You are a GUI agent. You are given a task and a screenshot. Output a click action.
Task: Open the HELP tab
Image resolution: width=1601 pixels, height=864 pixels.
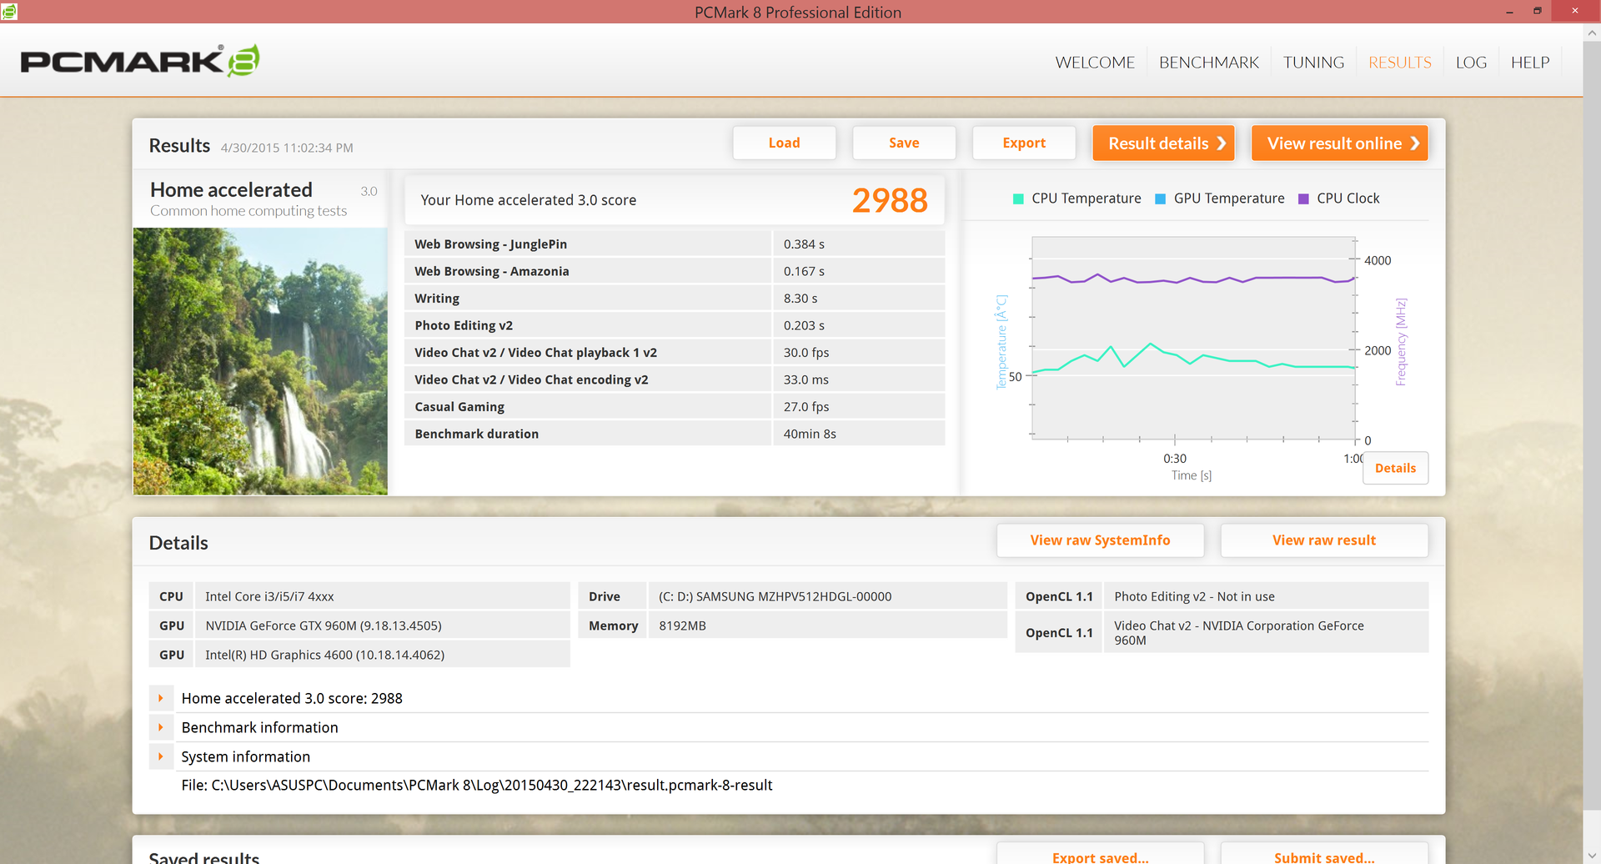(1530, 63)
